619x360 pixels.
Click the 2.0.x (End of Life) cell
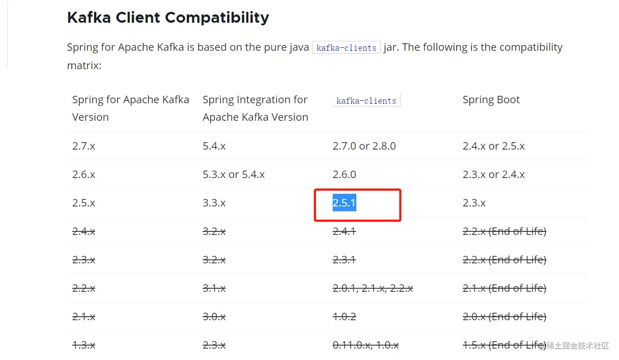point(504,317)
